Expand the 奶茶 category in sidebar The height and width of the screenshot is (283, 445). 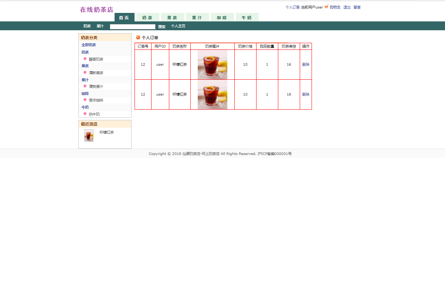click(x=85, y=52)
